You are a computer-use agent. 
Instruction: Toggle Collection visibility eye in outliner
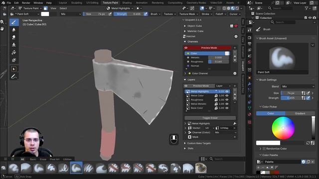[310, 18]
